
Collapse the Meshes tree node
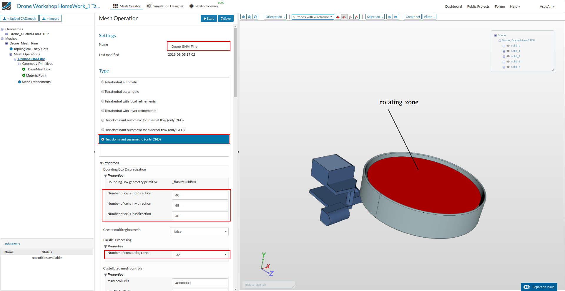pyautogui.click(x=2, y=39)
